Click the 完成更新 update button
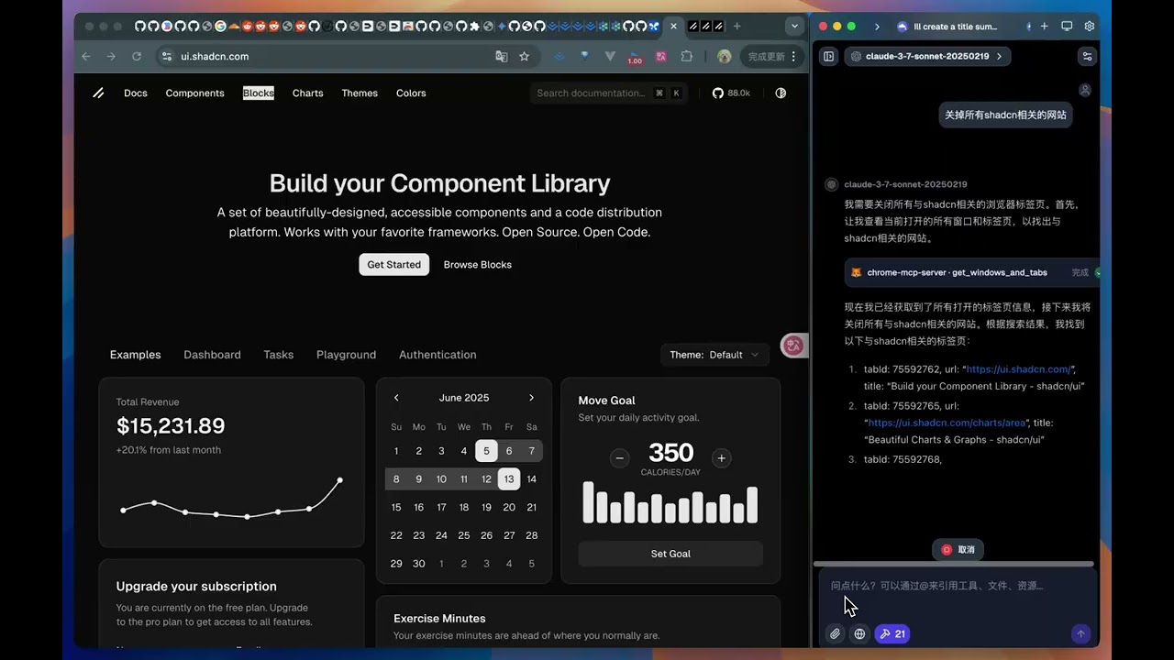This screenshot has width=1174, height=660. [766, 56]
